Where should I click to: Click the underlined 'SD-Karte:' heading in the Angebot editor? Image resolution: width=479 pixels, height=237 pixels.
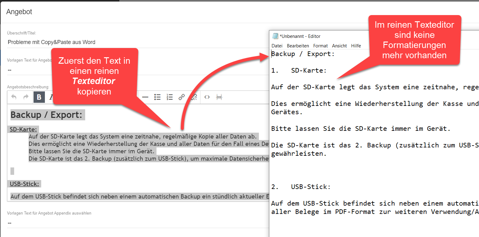tap(23, 129)
